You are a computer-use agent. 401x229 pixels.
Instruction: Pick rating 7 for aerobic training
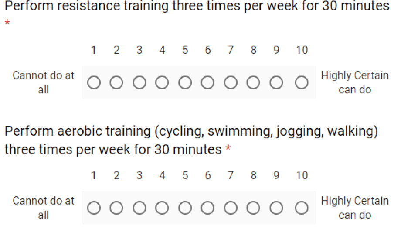tap(231, 208)
